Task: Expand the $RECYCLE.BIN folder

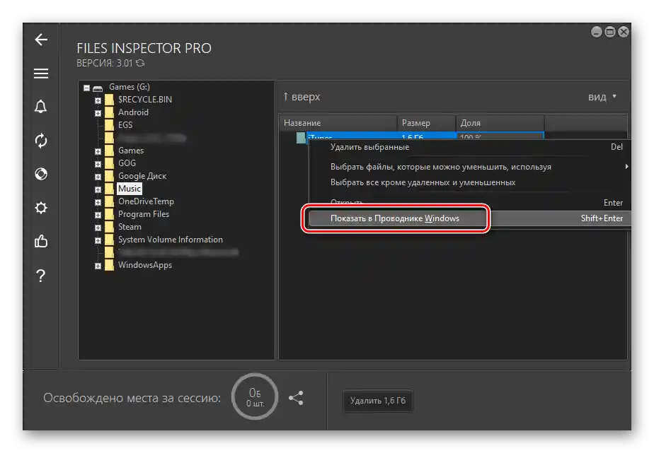Action: click(98, 100)
